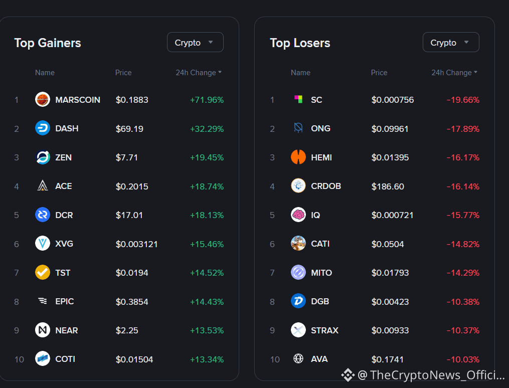Click the HEMI orange coin icon
Viewport: 509px width, 388px height.
click(298, 157)
